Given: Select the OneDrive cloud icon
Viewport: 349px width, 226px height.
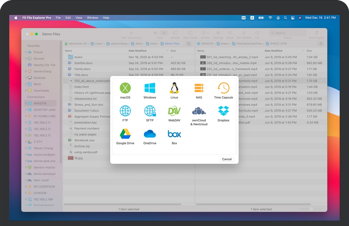Looking at the screenshot, I should [150, 134].
